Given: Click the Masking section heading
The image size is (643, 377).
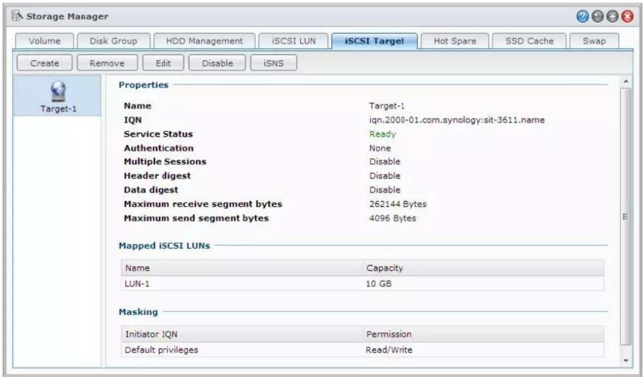Looking at the screenshot, I should pyautogui.click(x=138, y=312).
